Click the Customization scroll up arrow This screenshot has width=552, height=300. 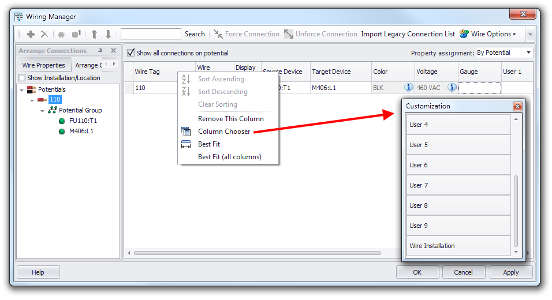pyautogui.click(x=516, y=119)
